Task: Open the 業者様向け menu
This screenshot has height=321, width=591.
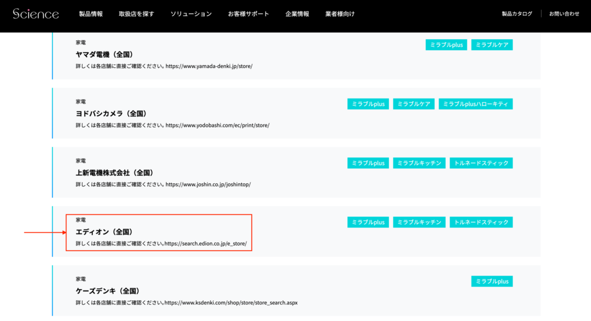Action: coord(340,14)
